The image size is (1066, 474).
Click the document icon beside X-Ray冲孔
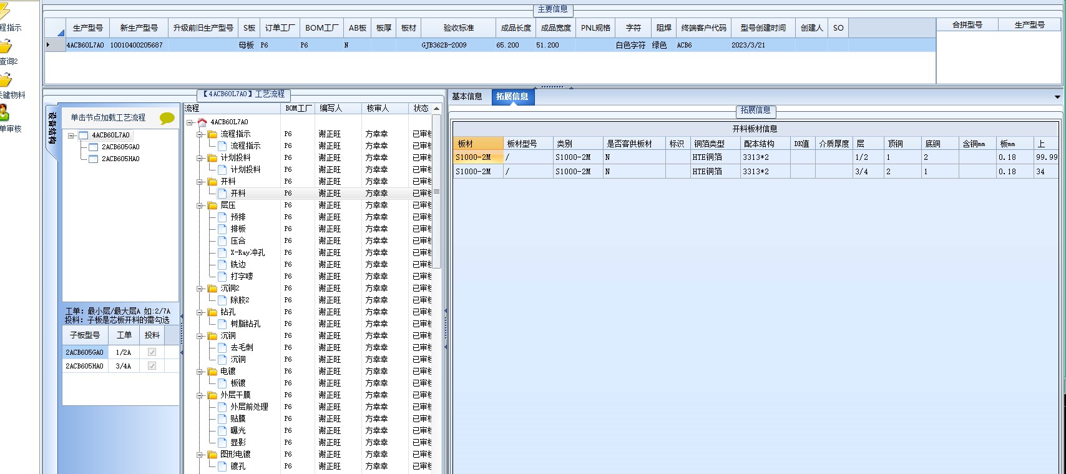click(222, 253)
